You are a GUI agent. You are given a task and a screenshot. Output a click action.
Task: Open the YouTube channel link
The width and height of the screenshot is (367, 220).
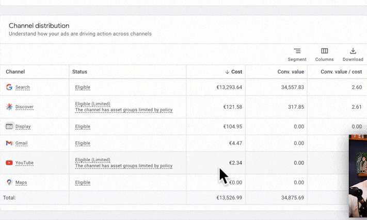pos(24,163)
